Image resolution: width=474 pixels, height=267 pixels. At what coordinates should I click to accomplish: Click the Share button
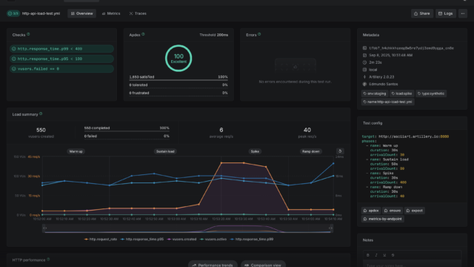(421, 13)
